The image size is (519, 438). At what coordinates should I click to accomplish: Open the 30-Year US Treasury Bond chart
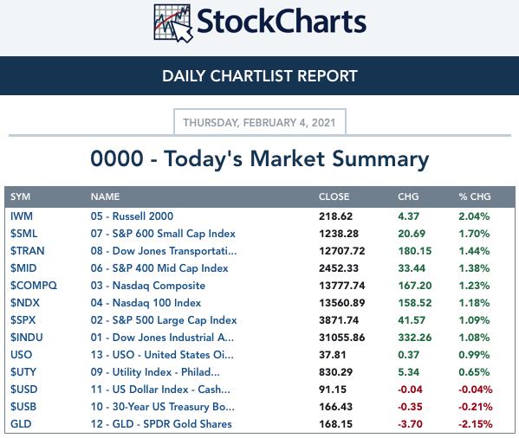[162, 407]
